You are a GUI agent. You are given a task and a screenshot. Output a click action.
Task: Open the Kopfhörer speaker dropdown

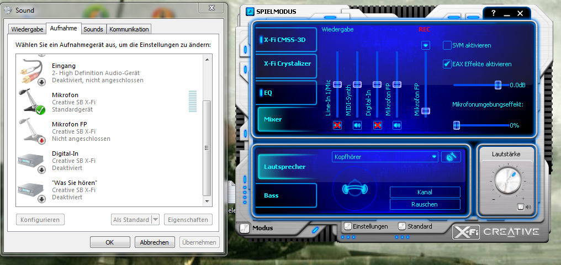click(x=385, y=157)
